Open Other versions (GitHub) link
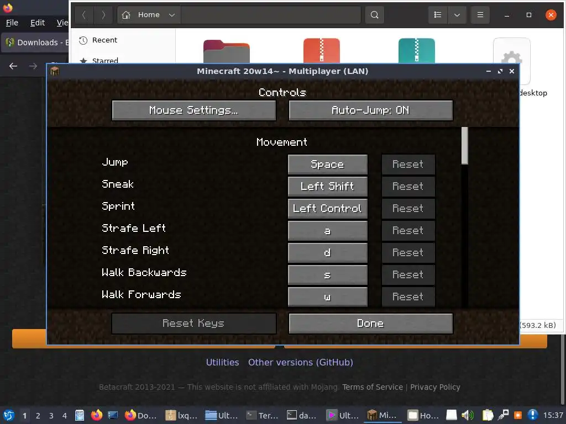The height and width of the screenshot is (424, 566). coord(300,362)
